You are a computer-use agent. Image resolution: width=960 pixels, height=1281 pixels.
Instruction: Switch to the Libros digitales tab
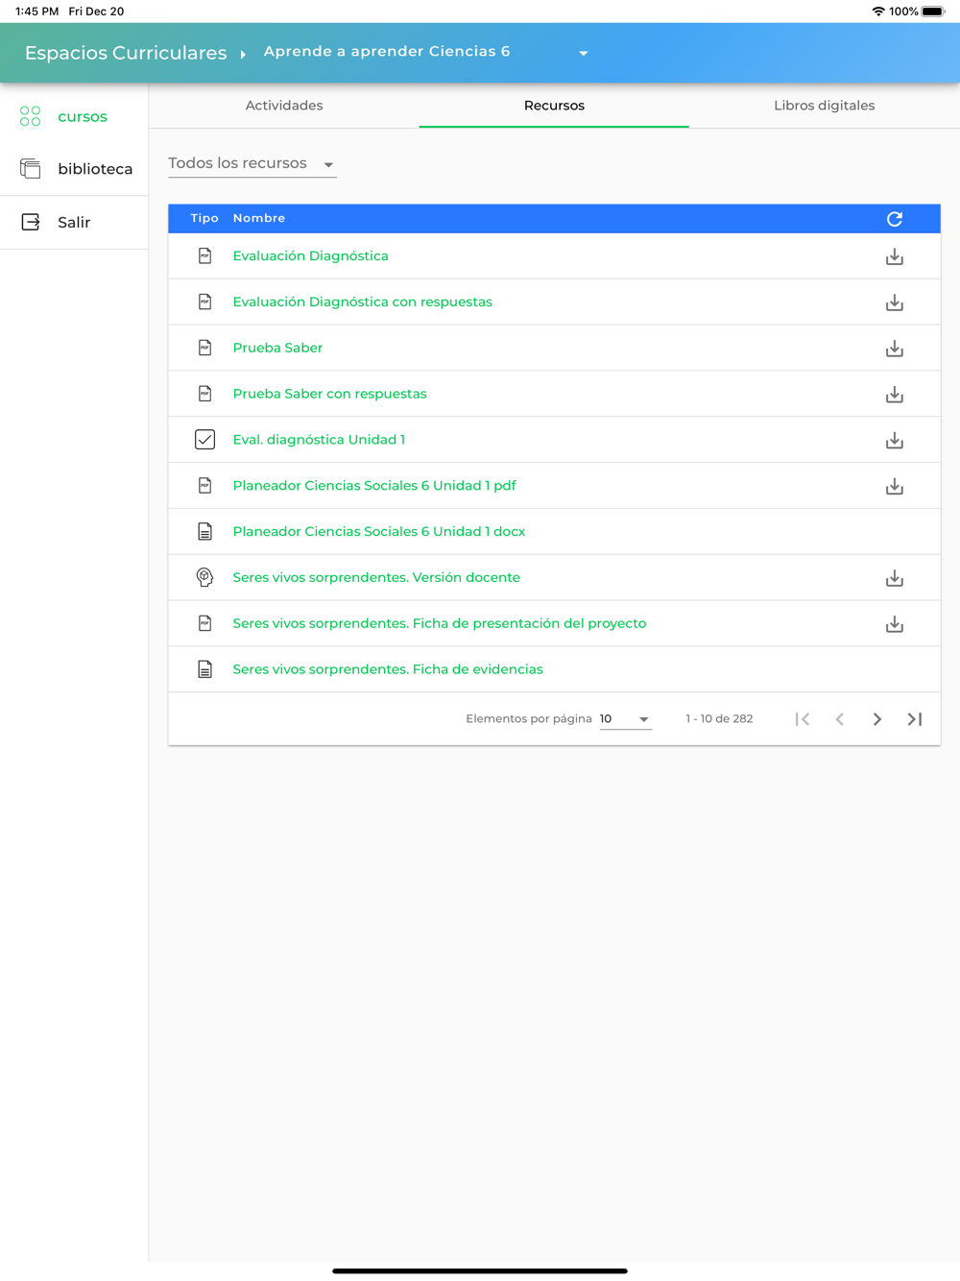point(824,106)
